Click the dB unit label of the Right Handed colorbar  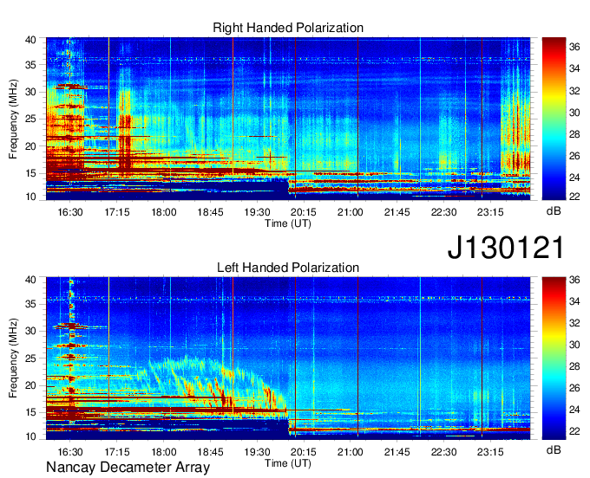click(x=554, y=211)
